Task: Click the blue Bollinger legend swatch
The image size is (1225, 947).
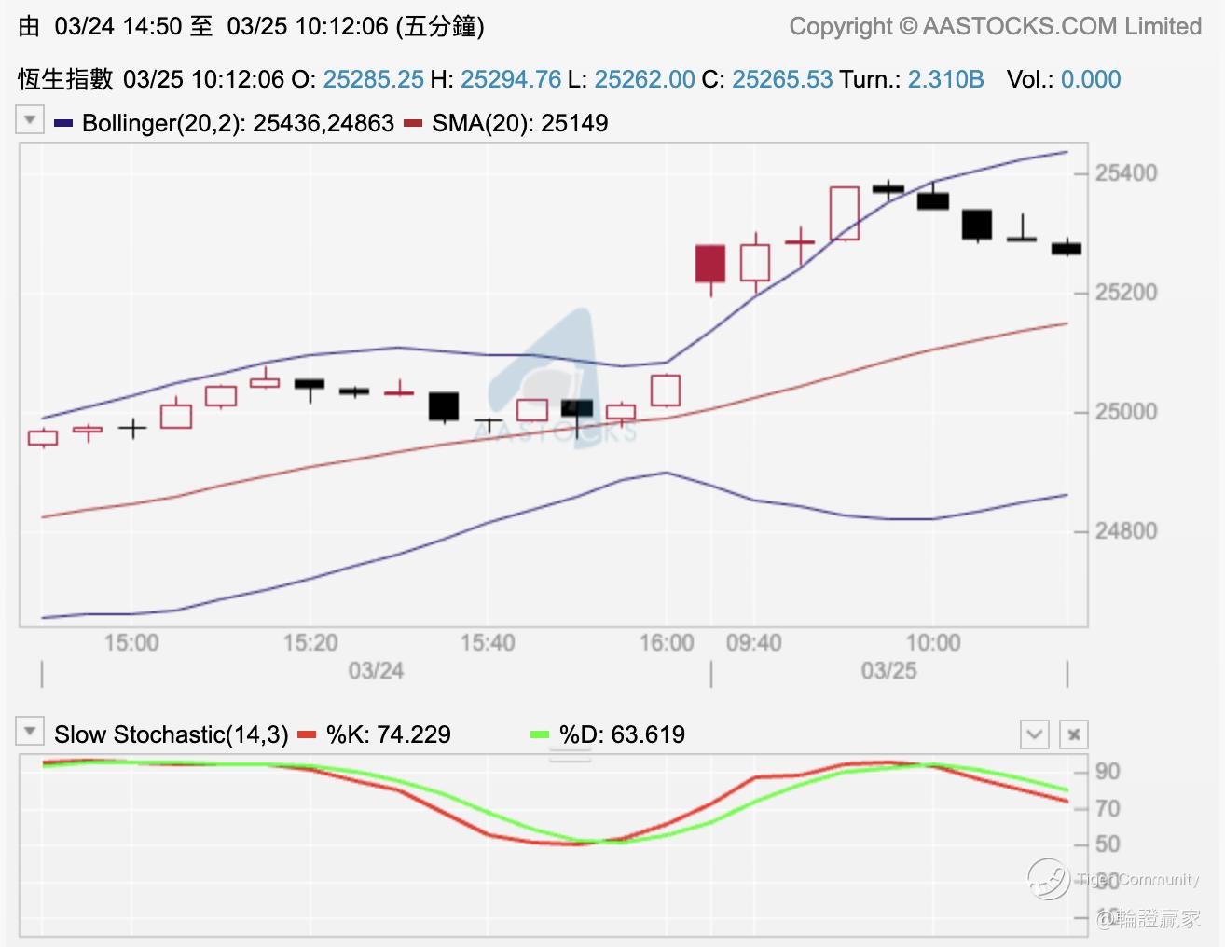Action: point(63,123)
